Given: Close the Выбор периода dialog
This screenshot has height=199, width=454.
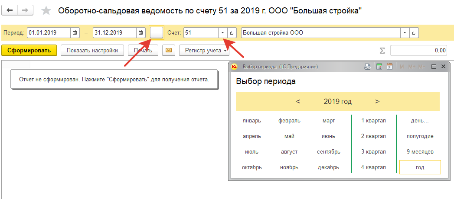Looking at the screenshot, I should (x=443, y=67).
